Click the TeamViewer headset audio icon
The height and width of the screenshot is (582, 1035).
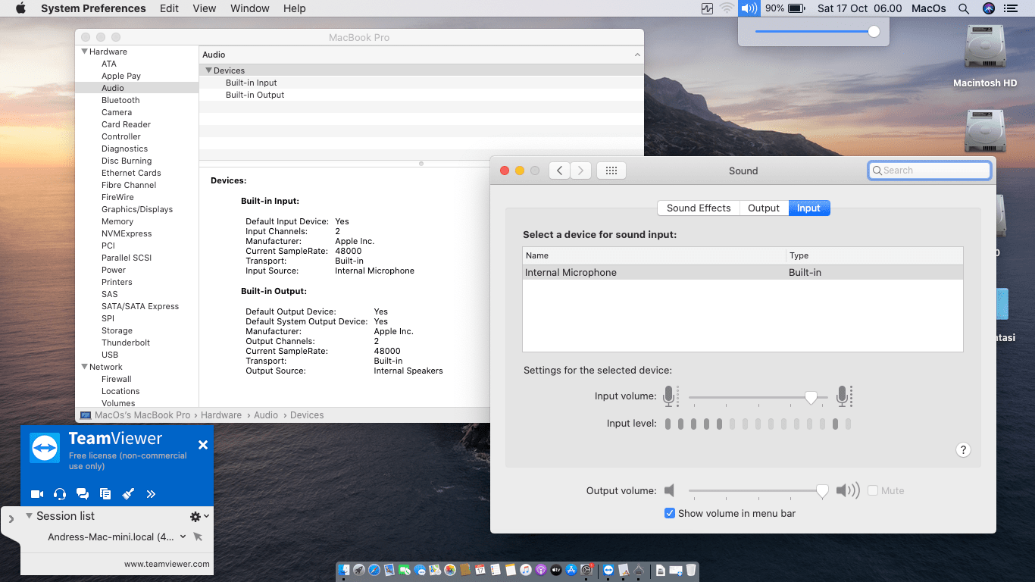[60, 494]
